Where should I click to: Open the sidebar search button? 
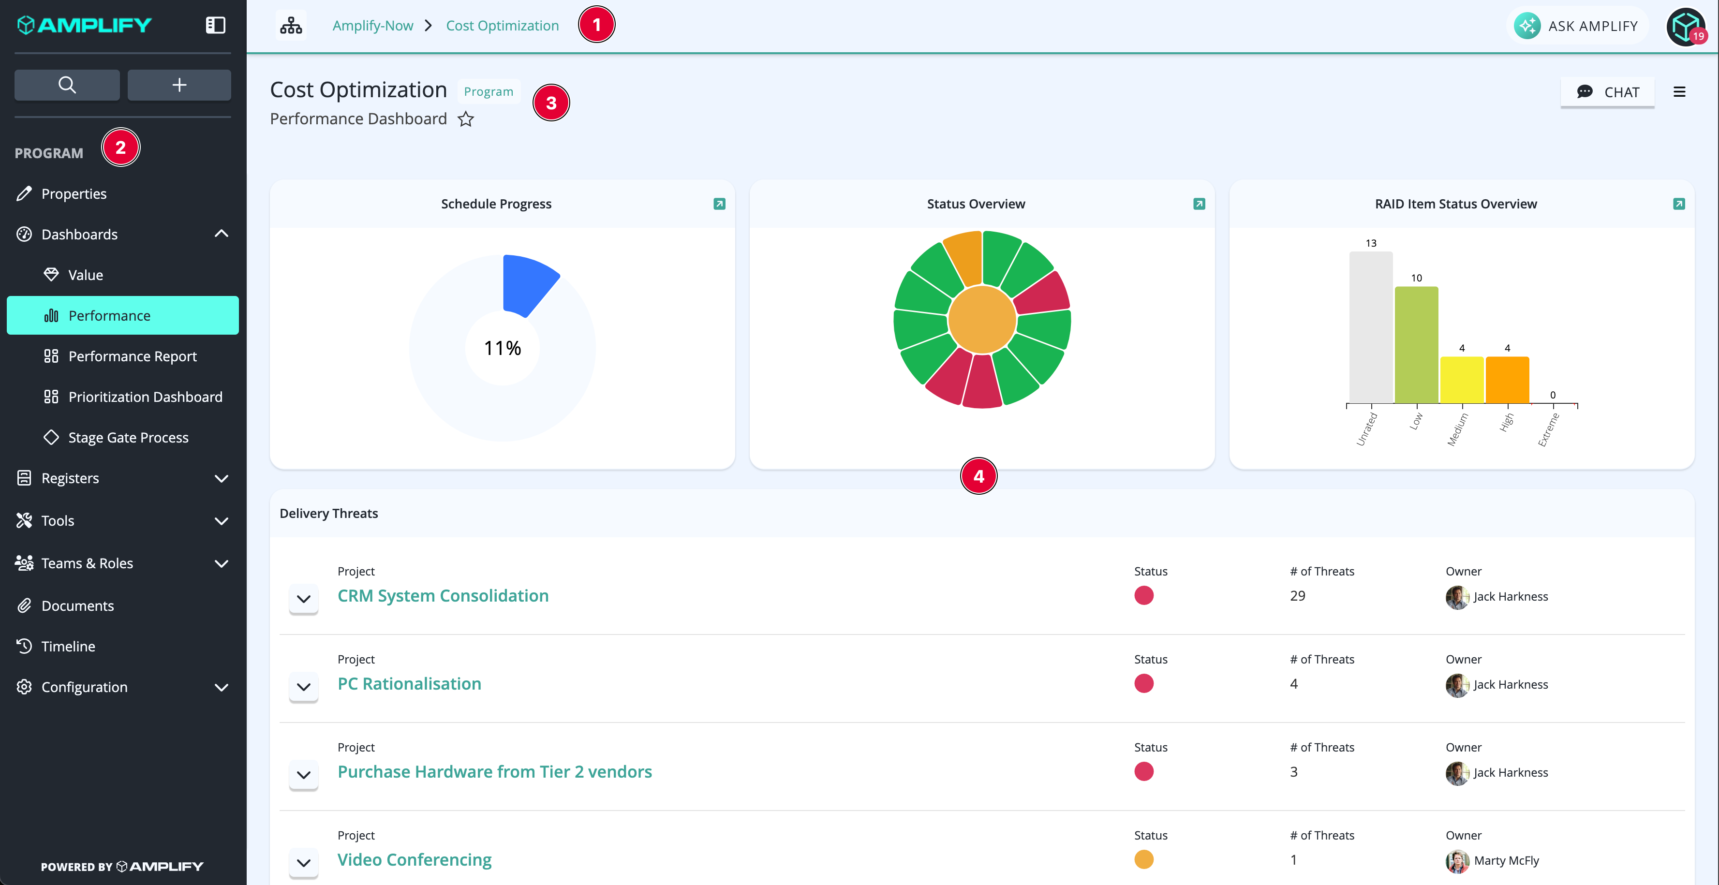click(x=67, y=85)
